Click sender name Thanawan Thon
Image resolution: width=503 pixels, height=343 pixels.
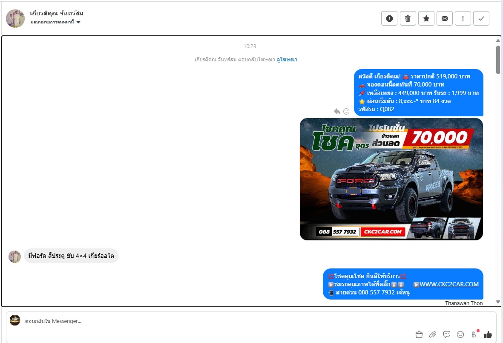464,303
